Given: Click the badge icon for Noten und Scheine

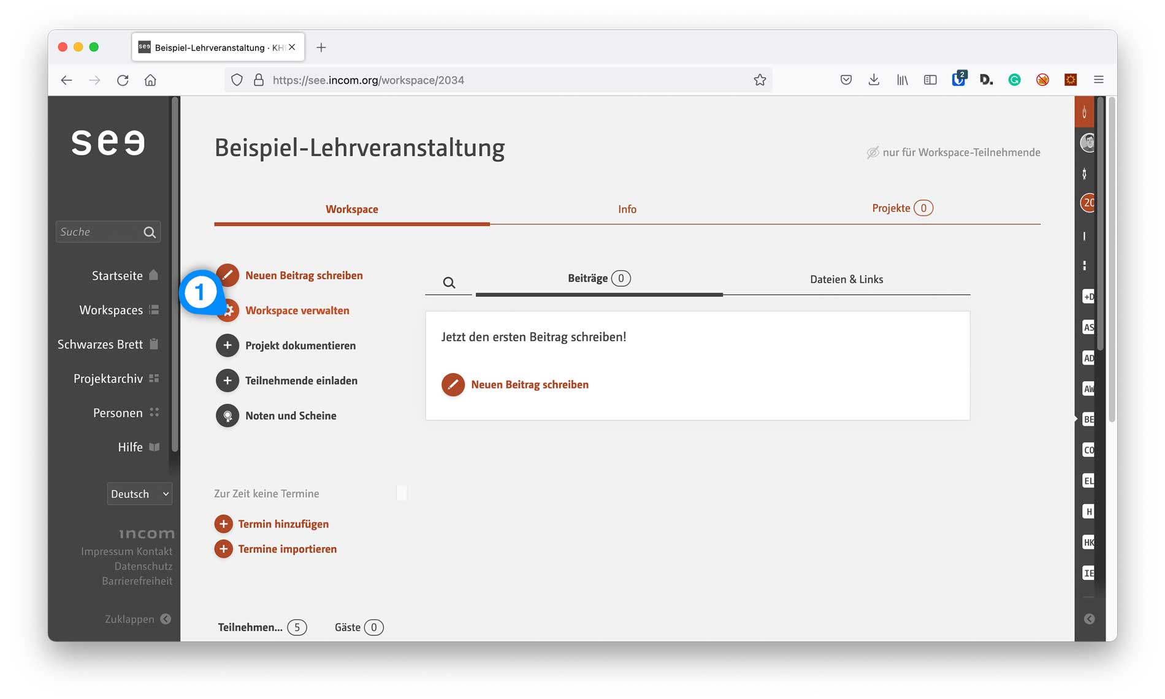Looking at the screenshot, I should [227, 415].
